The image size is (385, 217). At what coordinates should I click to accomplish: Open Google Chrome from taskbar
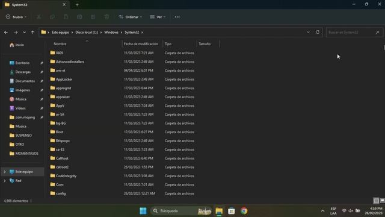(244, 211)
